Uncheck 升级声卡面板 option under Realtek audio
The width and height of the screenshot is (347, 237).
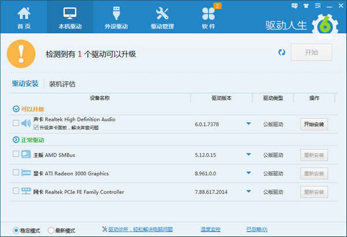[x=36, y=127]
